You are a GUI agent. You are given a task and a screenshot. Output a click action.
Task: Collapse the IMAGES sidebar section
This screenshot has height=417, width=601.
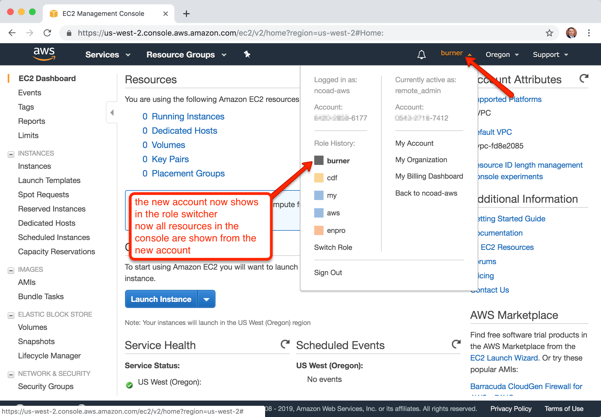(x=11, y=270)
